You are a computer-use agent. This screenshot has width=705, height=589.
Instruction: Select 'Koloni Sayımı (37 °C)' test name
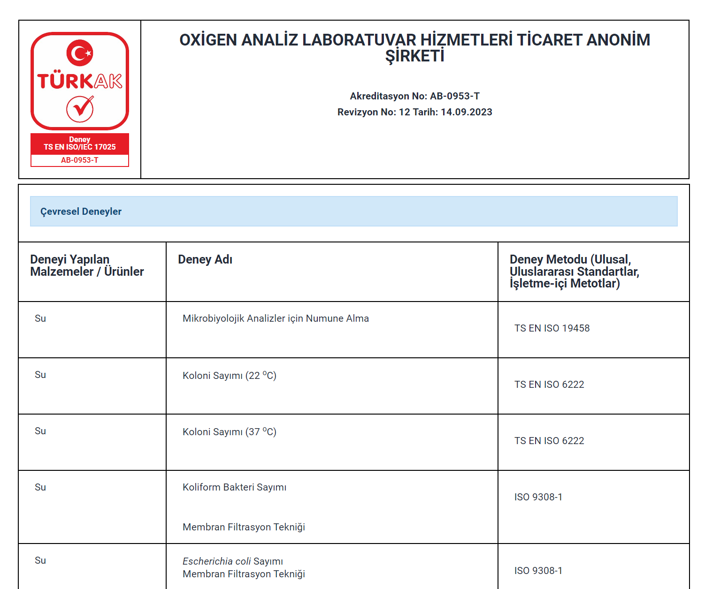230,431
